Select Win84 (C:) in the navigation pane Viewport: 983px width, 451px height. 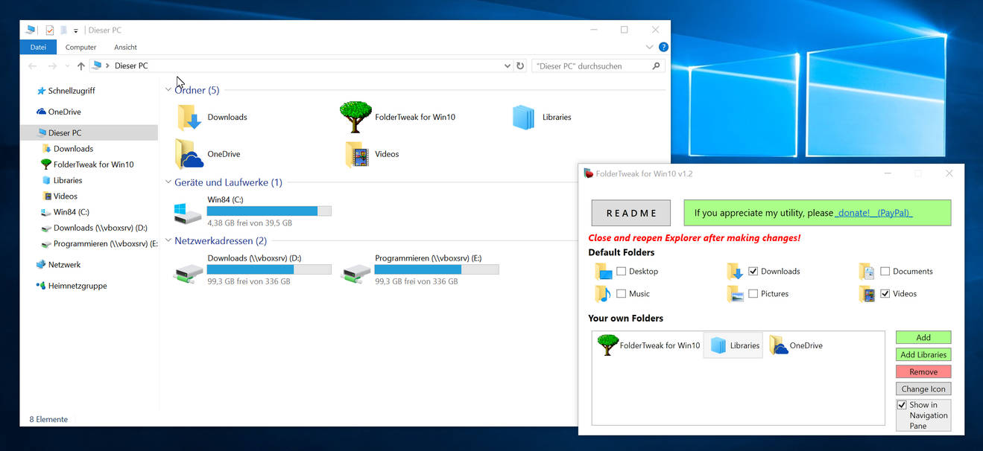[72, 212]
